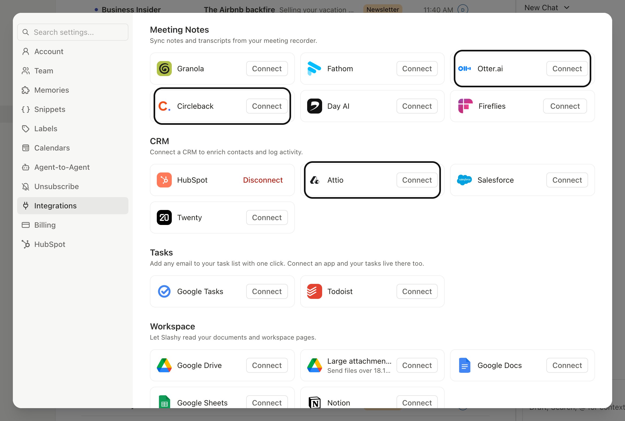625x421 pixels.
Task: Connect Google Drive
Action: tap(267, 365)
